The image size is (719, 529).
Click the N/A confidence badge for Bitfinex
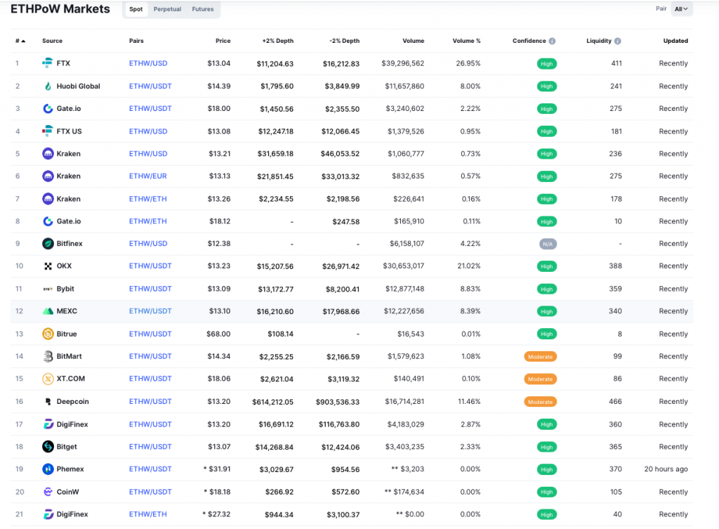tap(548, 244)
